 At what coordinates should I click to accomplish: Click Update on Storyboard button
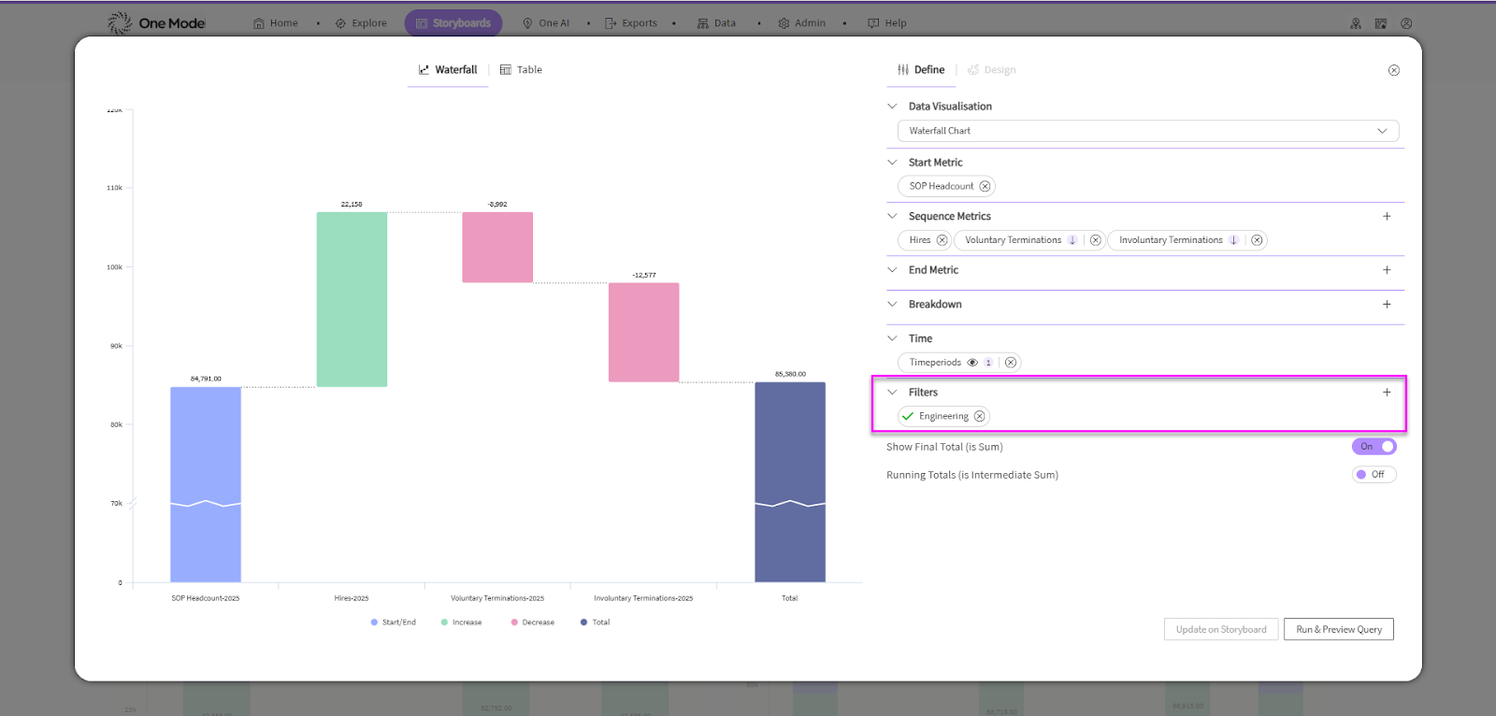[1221, 629]
